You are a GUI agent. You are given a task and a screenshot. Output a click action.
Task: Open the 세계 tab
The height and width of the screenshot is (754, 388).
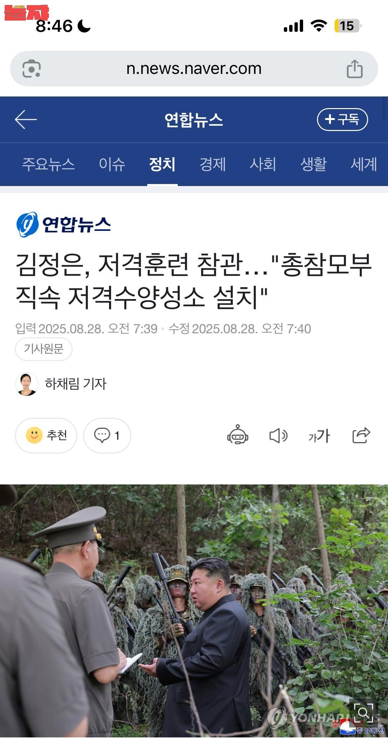click(364, 164)
